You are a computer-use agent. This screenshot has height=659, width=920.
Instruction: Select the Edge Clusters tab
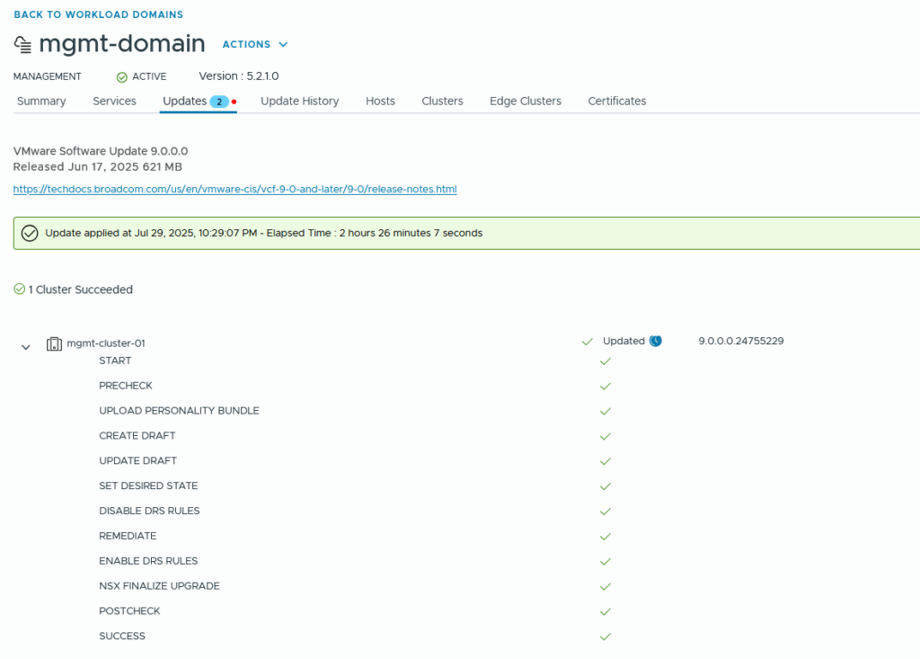pyautogui.click(x=525, y=102)
